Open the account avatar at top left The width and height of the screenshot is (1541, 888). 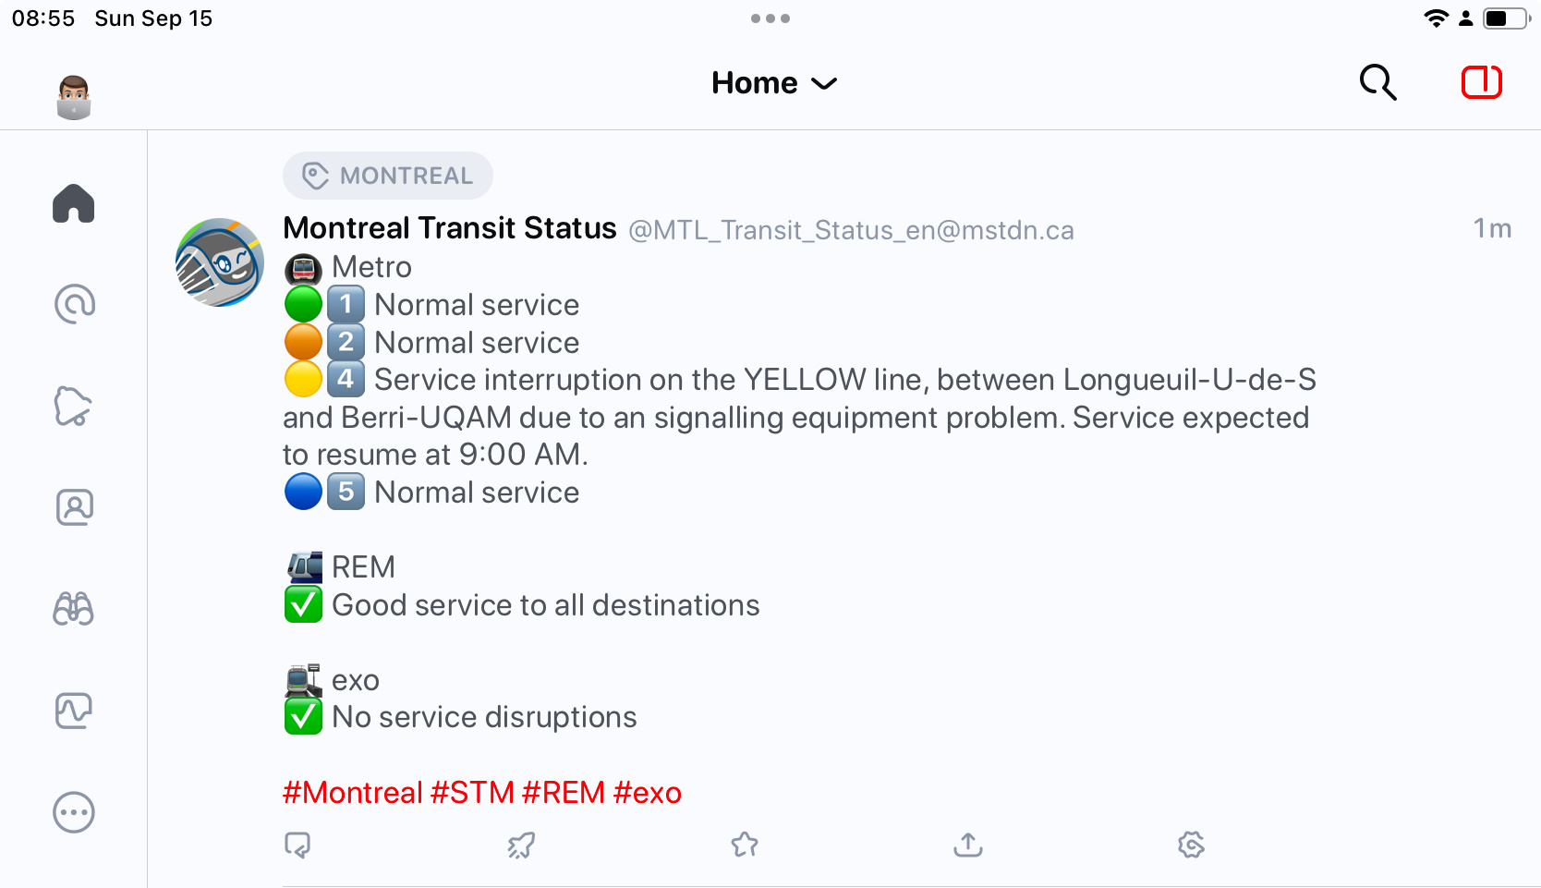pos(74,97)
